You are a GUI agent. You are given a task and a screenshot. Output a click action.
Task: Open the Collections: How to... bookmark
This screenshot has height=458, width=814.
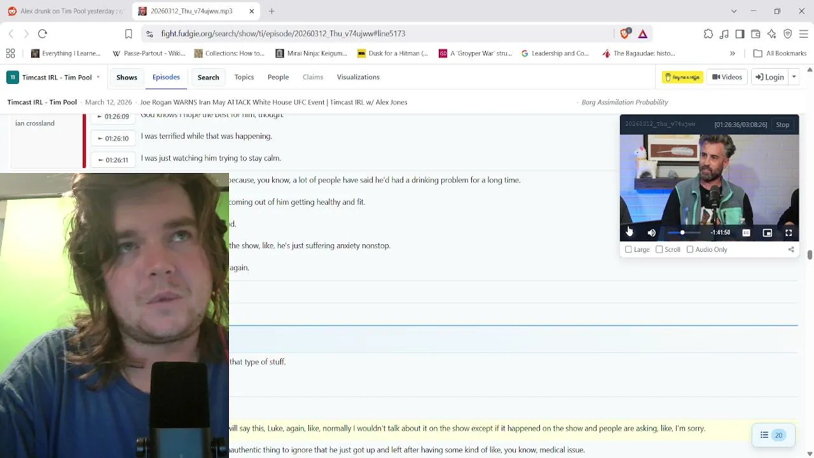point(229,53)
